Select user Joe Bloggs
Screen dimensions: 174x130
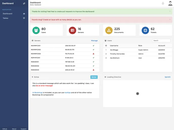click(114, 50)
